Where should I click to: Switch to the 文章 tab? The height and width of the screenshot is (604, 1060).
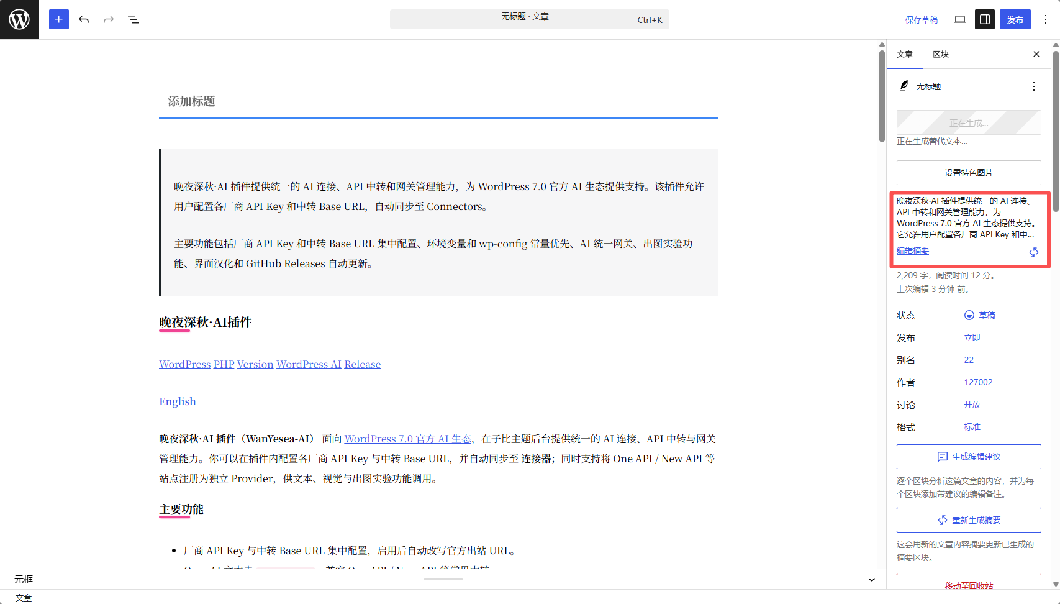pos(905,54)
